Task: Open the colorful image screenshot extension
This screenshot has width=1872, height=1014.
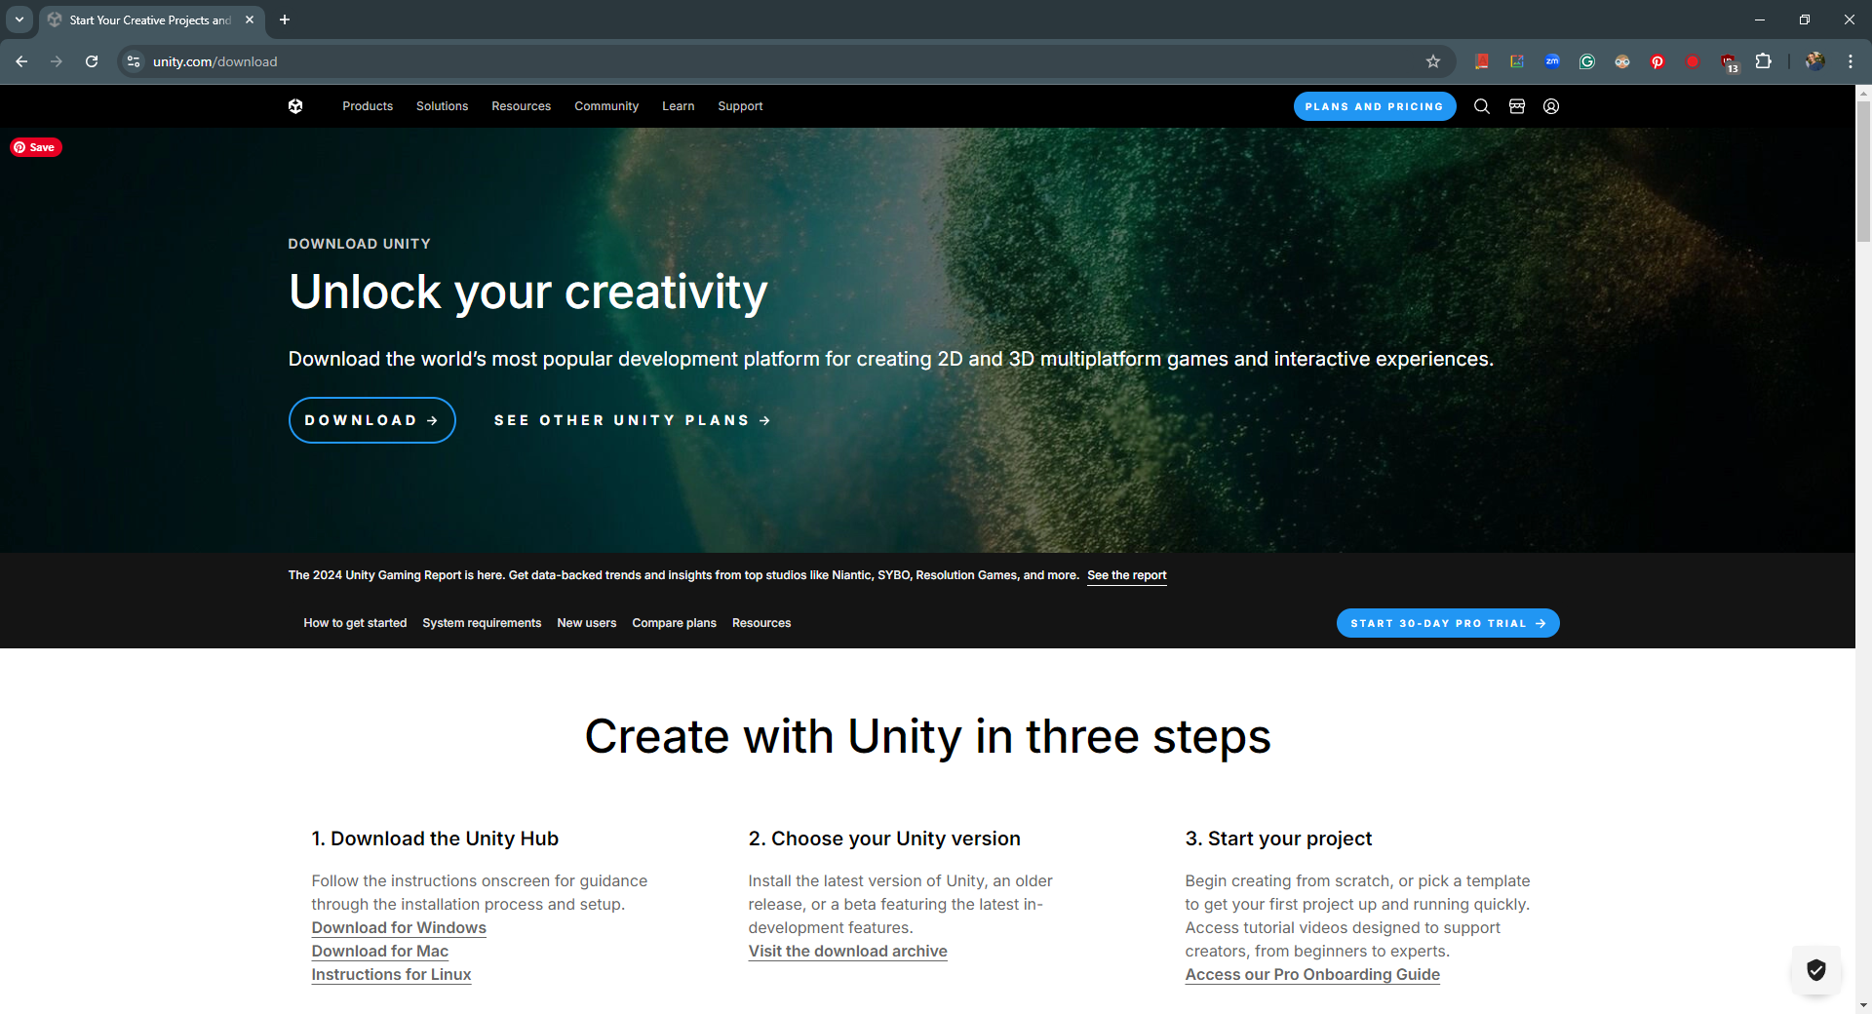Action: [x=1517, y=61]
